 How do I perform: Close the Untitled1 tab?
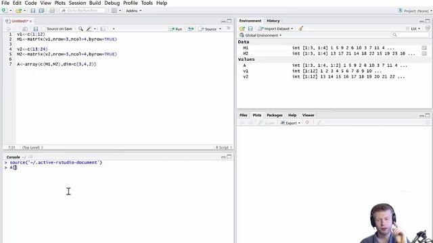click(30, 21)
